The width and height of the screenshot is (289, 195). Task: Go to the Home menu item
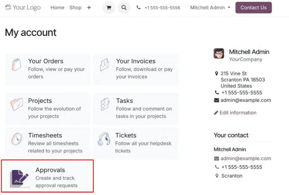pos(57,8)
